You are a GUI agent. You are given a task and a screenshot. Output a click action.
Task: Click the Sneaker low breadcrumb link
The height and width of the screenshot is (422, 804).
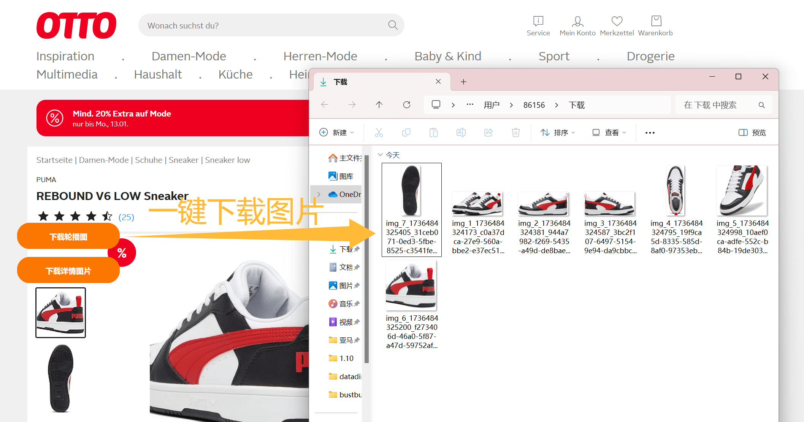[x=228, y=160]
